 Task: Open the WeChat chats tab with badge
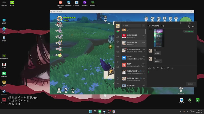(118, 31)
